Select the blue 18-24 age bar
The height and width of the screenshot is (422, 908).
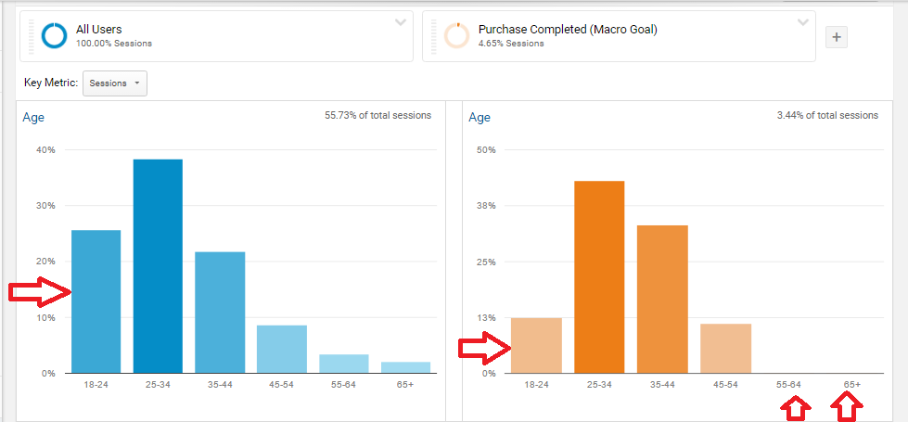pyautogui.click(x=96, y=301)
